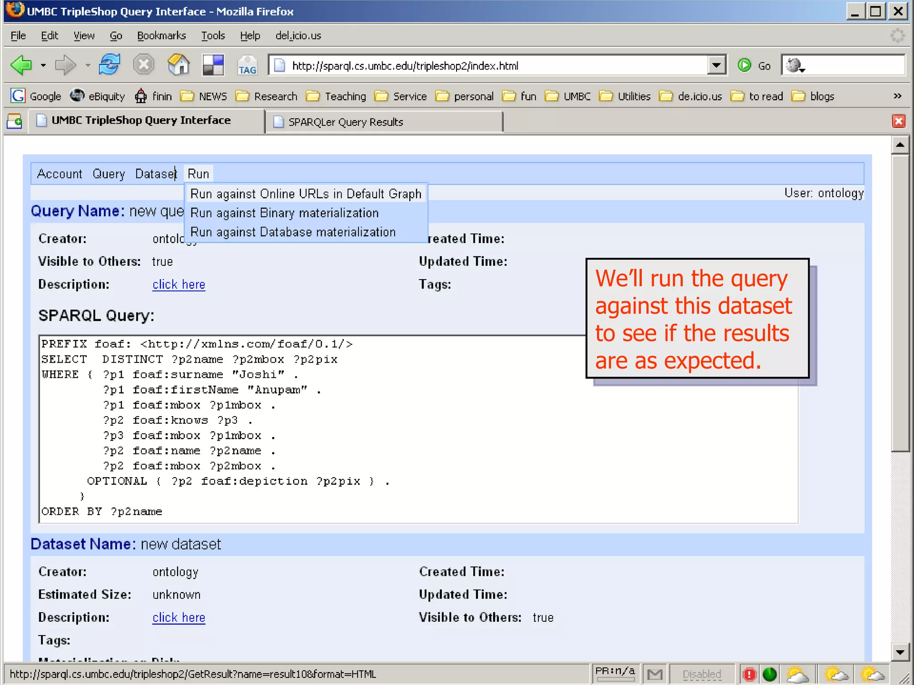Open the Bookmarks menu
The height and width of the screenshot is (685, 914).
161,36
